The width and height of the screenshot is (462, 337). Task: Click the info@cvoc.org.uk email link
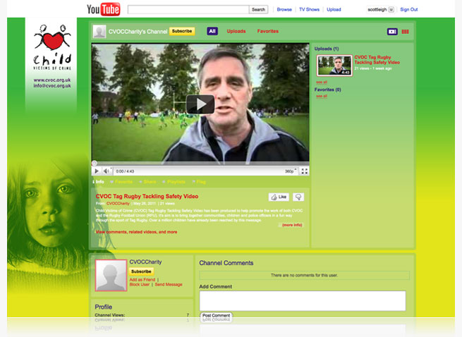pyautogui.click(x=52, y=86)
